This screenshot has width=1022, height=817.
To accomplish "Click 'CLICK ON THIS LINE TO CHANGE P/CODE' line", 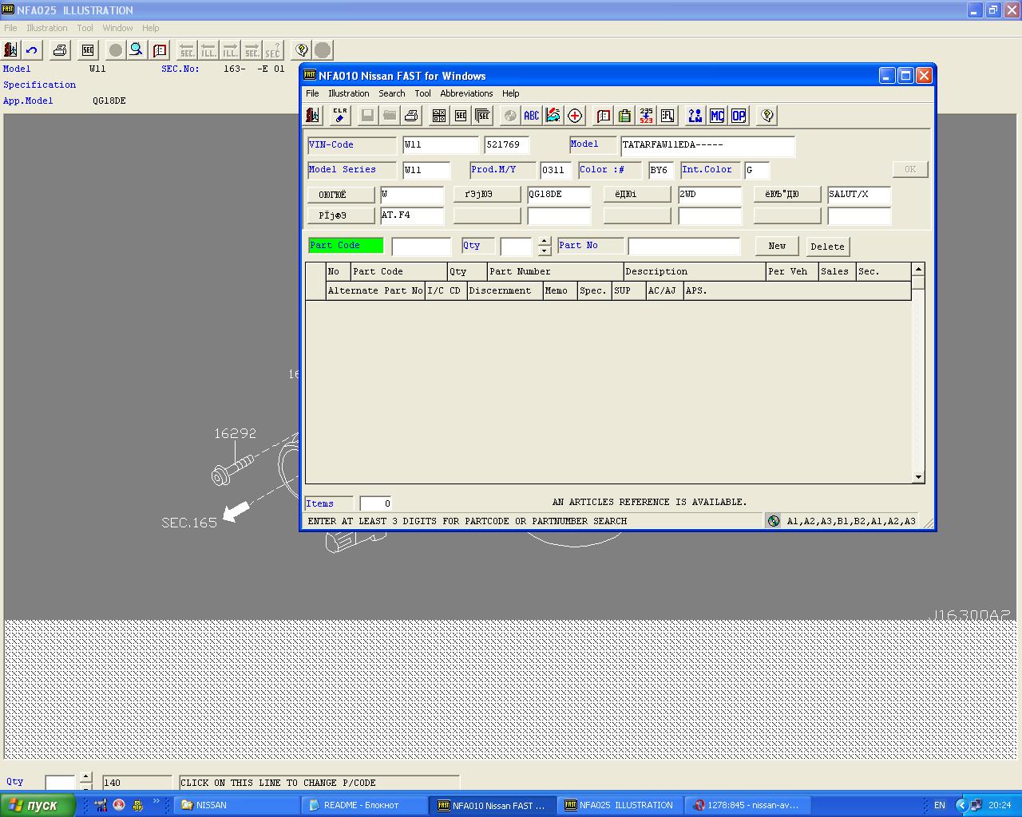I will point(319,783).
